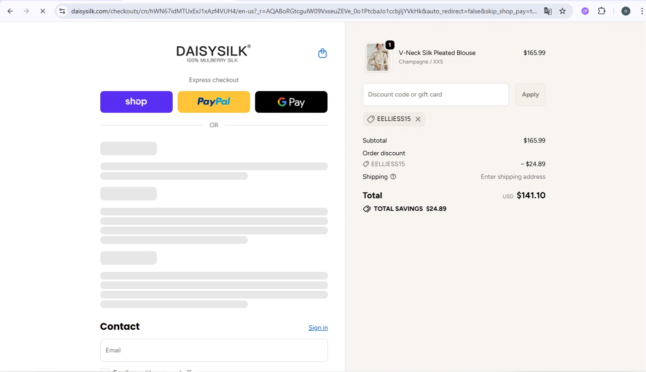646x372 pixels.
Task: Click the blouse product thumbnail
Action: tap(378, 57)
